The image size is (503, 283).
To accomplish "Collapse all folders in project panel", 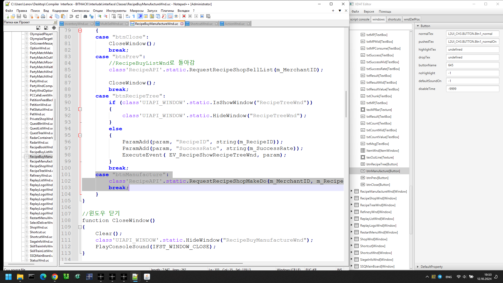I will click(46, 28).
